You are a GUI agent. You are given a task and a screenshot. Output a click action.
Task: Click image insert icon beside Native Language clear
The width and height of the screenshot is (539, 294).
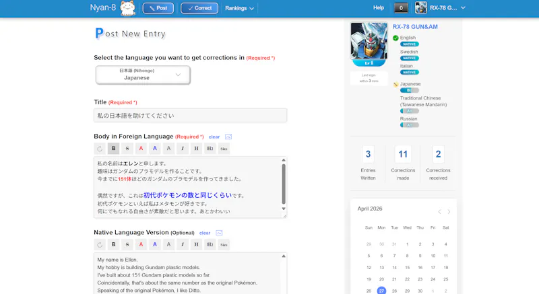pos(219,233)
